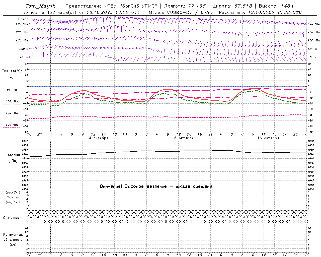Screen dimensions: 321x257
Task: Click the (мм/1ч.) precipitation unit label
Action: [13, 202]
